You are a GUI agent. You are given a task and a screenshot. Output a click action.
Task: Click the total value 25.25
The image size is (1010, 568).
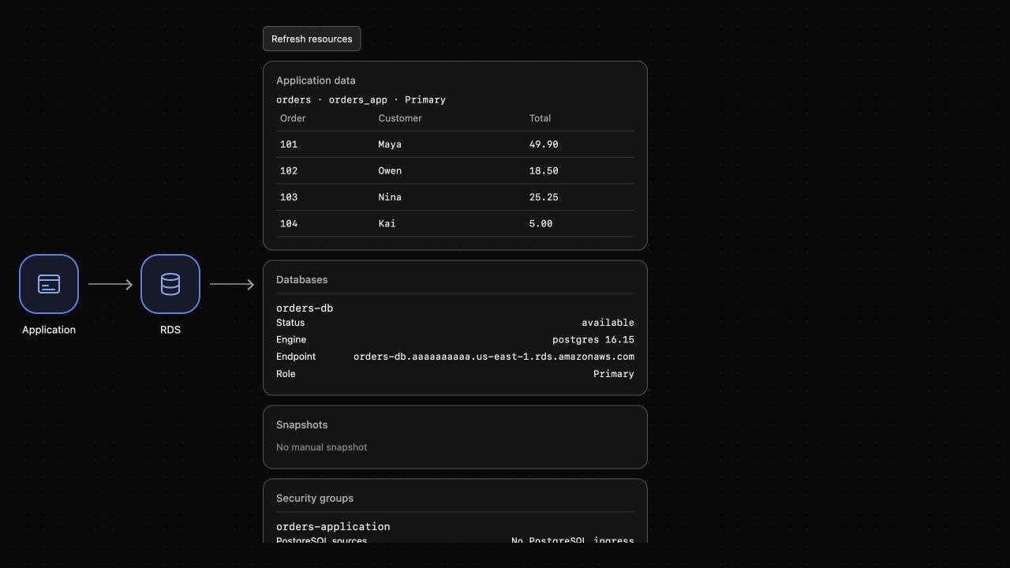[544, 197]
